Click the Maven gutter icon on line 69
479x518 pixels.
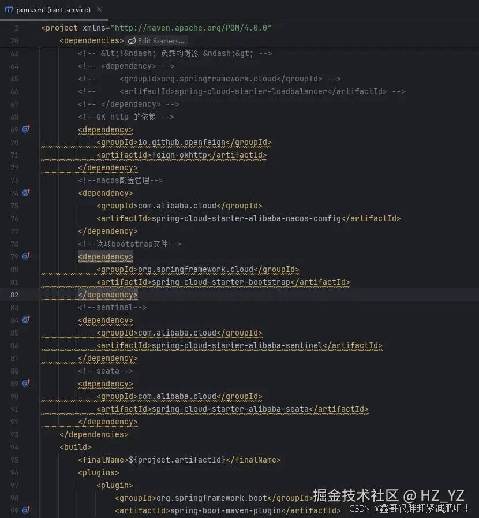tap(26, 129)
